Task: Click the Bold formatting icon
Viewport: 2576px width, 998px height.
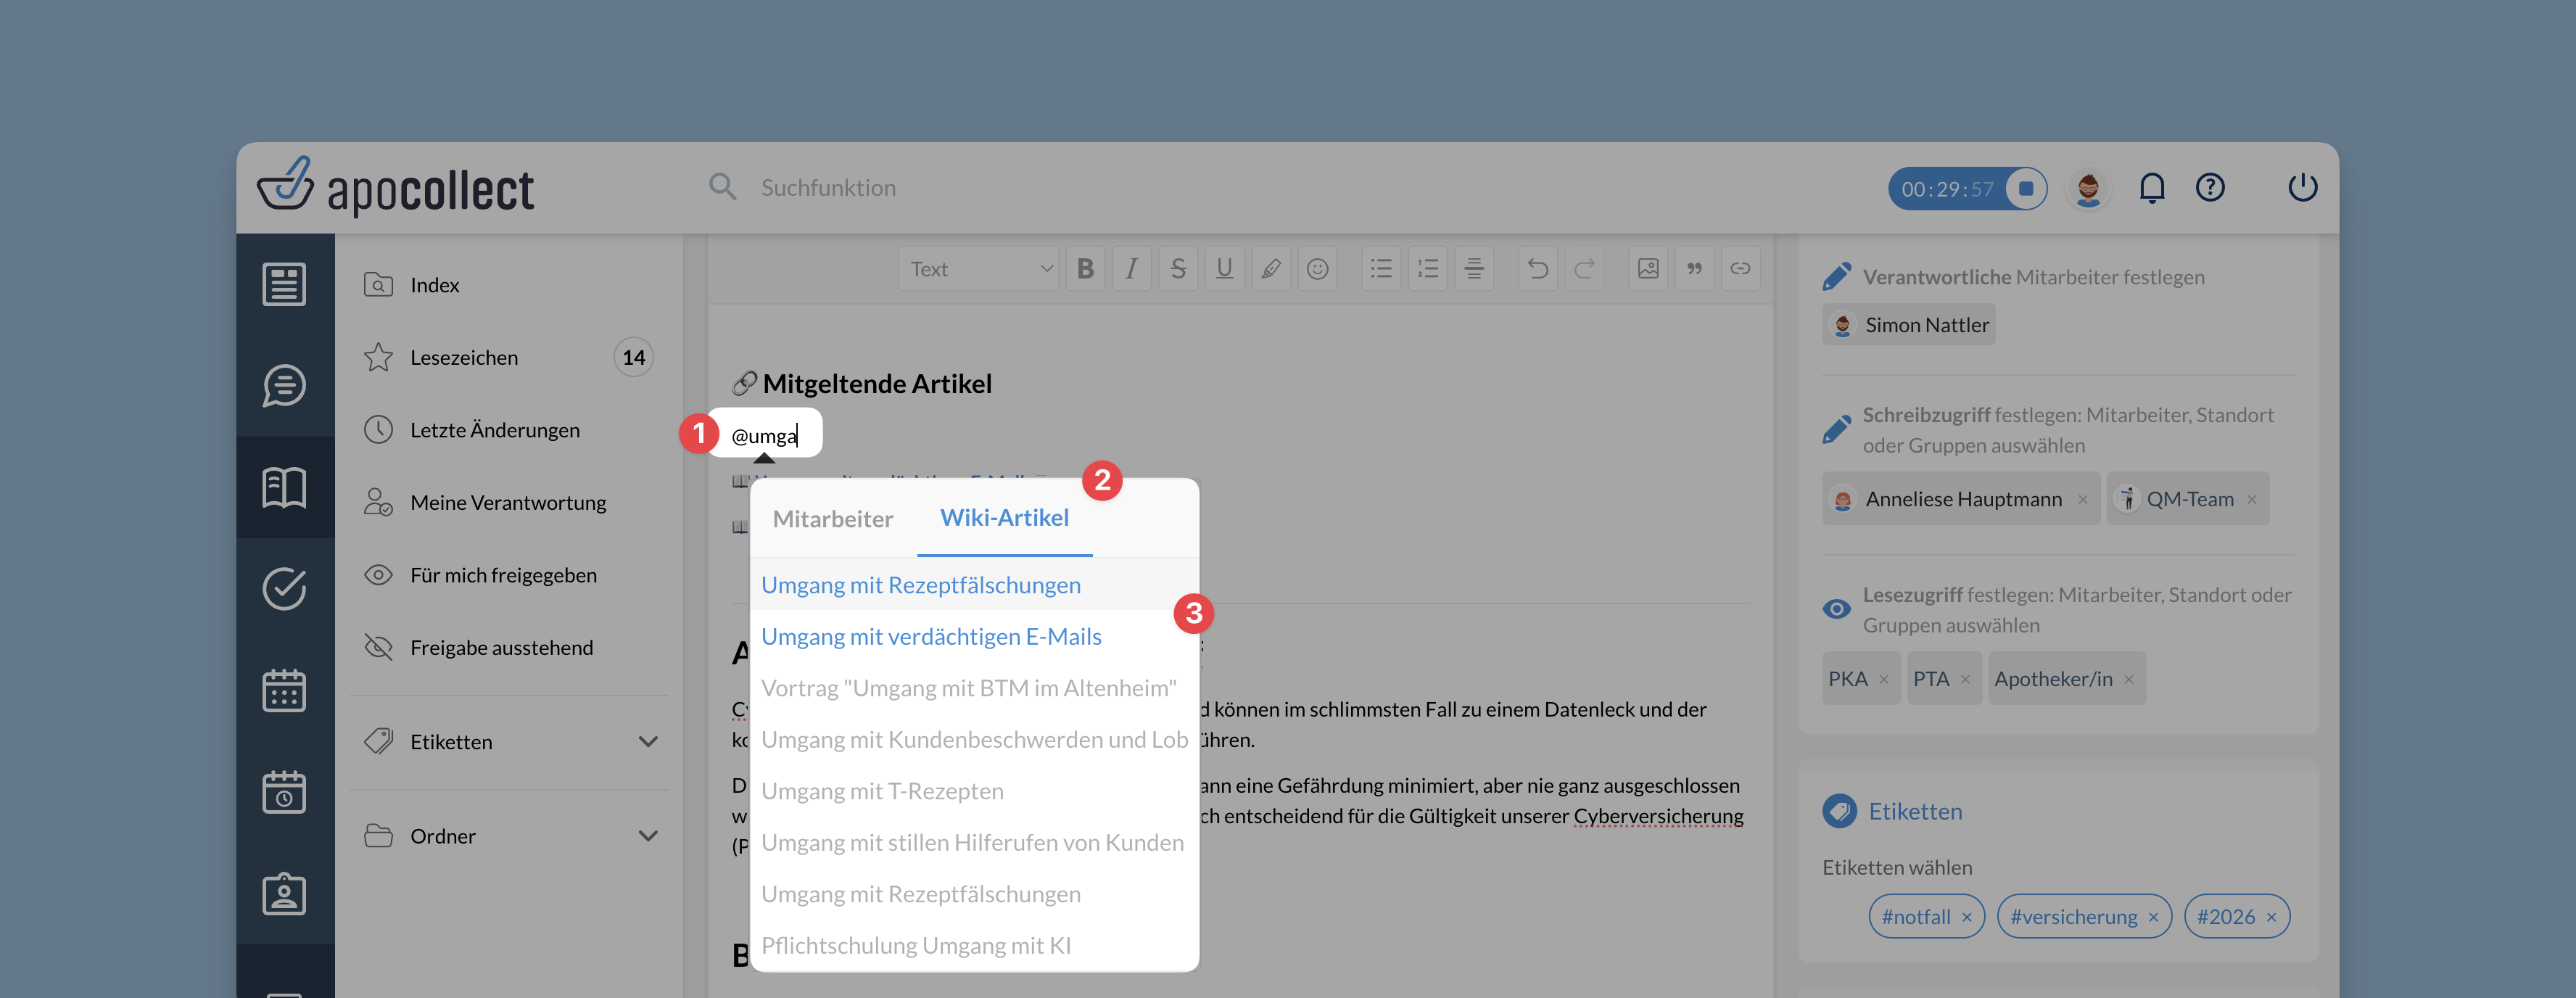Action: tap(1085, 268)
